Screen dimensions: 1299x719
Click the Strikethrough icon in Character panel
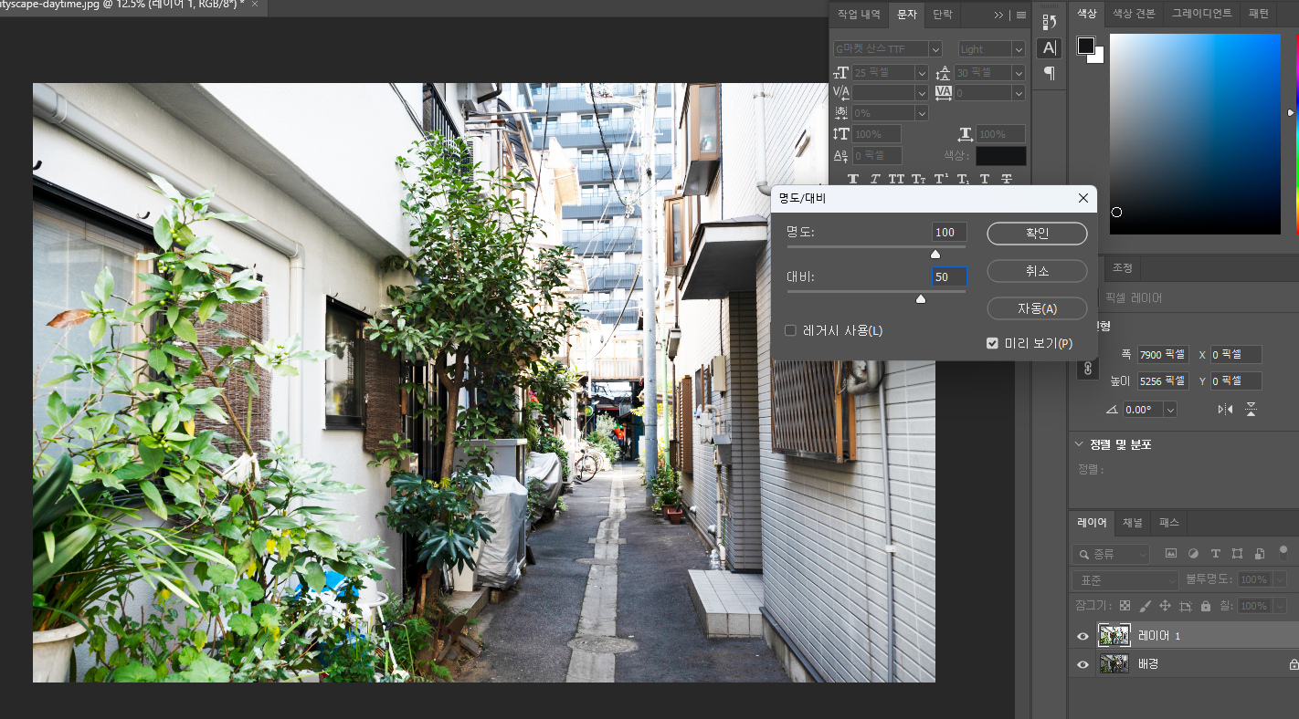point(1007,179)
